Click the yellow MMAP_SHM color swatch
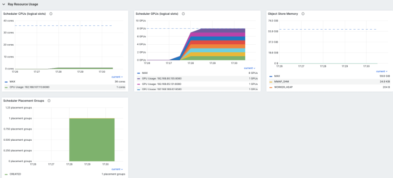393x178 pixels. (271, 82)
